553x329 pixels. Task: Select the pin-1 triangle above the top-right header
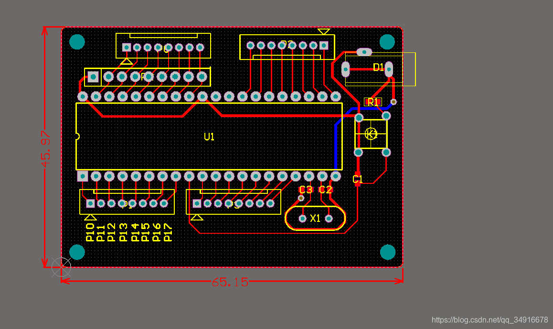(324, 31)
